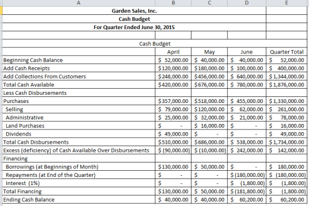Click the bold 'Cash Budget' title cell
The height and width of the screenshot is (206, 309).
134,19
